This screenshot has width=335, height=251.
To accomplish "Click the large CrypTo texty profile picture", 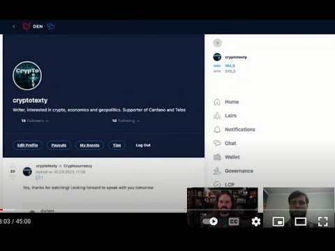I will point(27,75).
